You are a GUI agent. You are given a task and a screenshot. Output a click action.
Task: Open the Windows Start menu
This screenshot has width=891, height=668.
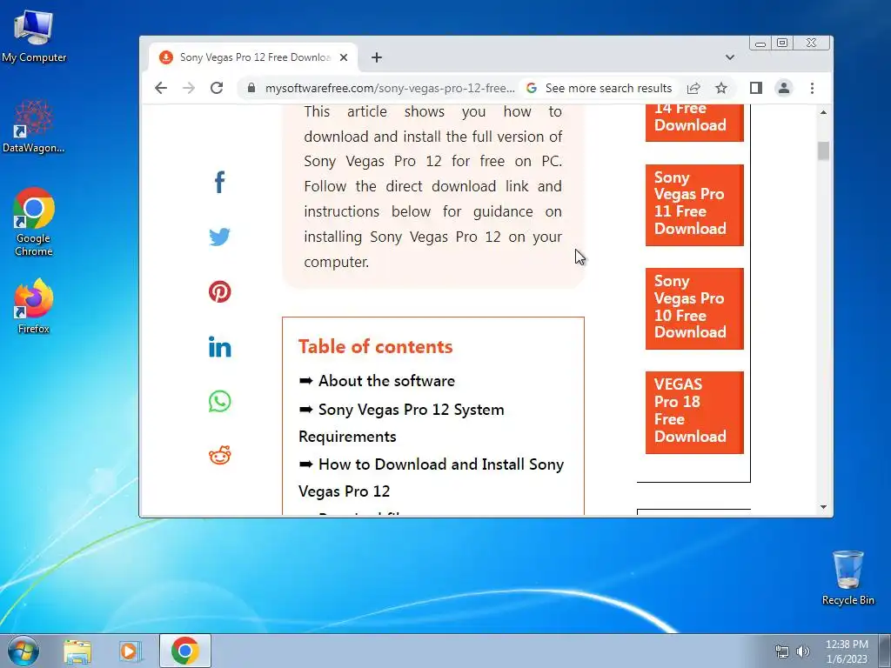point(23,651)
